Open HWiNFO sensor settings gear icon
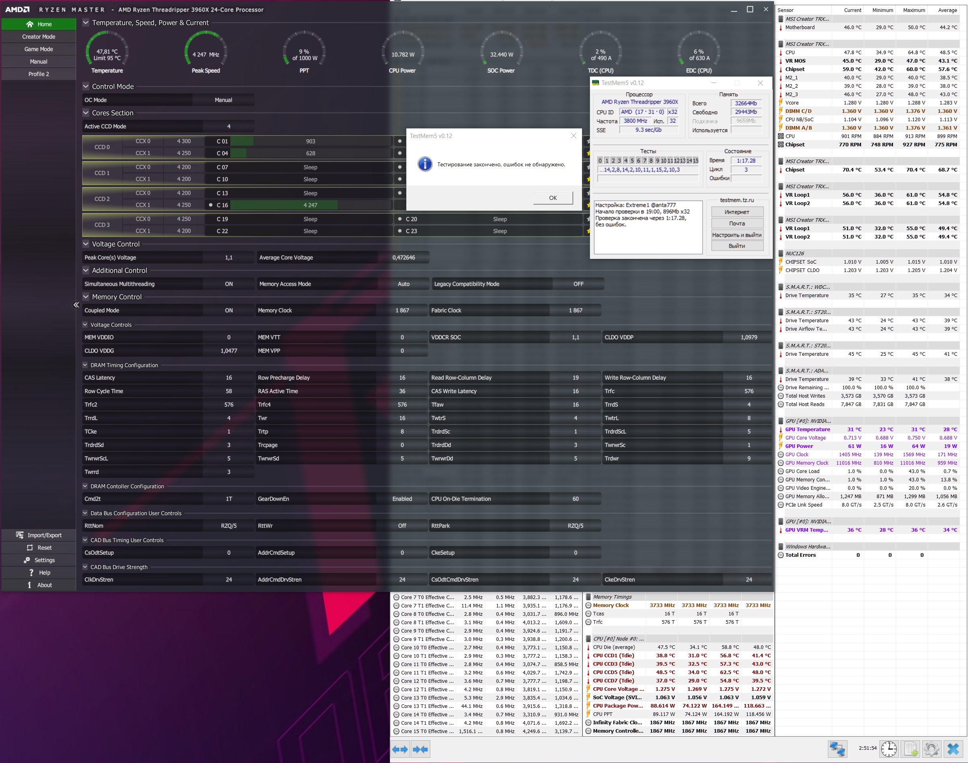The height and width of the screenshot is (763, 968). point(931,749)
